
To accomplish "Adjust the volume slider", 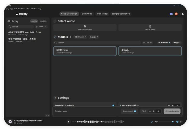I will click(166, 122).
